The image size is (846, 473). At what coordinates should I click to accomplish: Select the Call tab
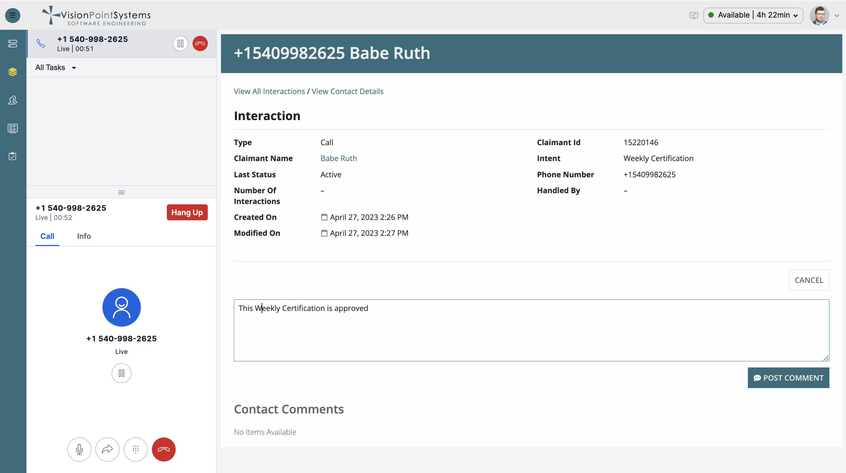coord(47,236)
